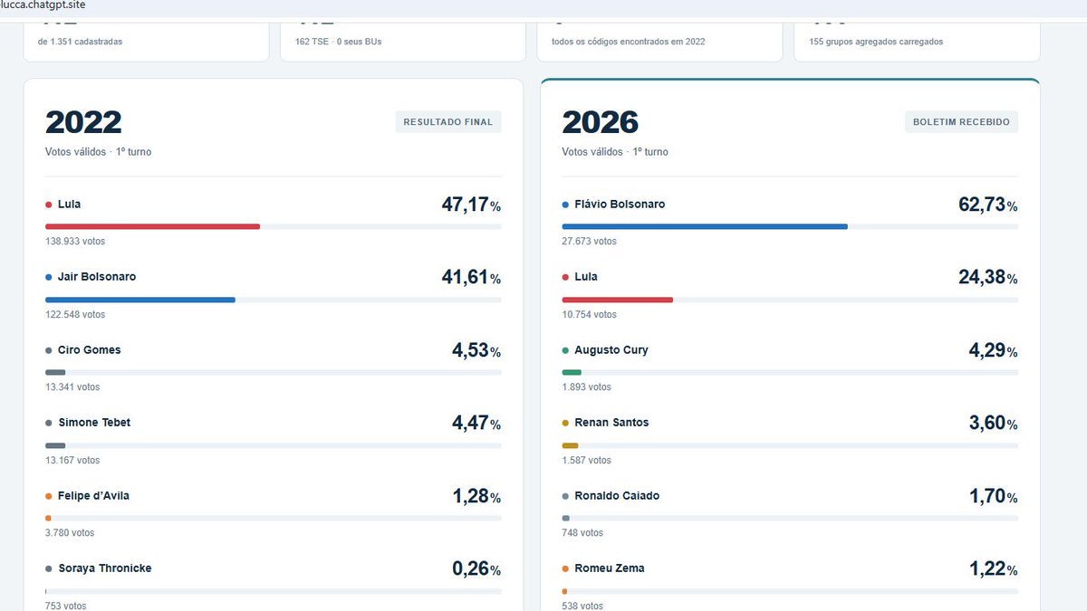
Task: Click the 41,61% percentage value
Action: pos(471,277)
